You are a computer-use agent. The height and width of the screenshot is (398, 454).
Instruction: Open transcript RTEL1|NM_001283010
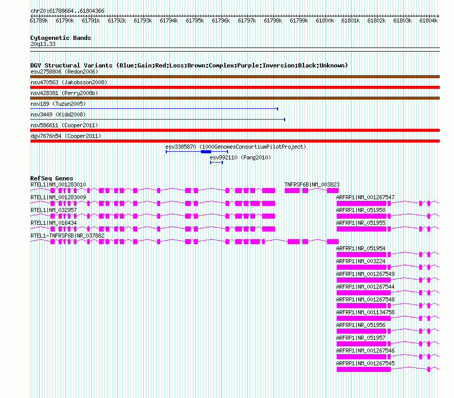pyautogui.click(x=58, y=184)
